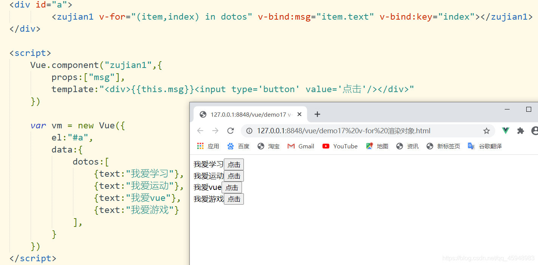Screen dimensions: 538x265
Task: Click the <div id="a"> code line
Action: click(41, 5)
